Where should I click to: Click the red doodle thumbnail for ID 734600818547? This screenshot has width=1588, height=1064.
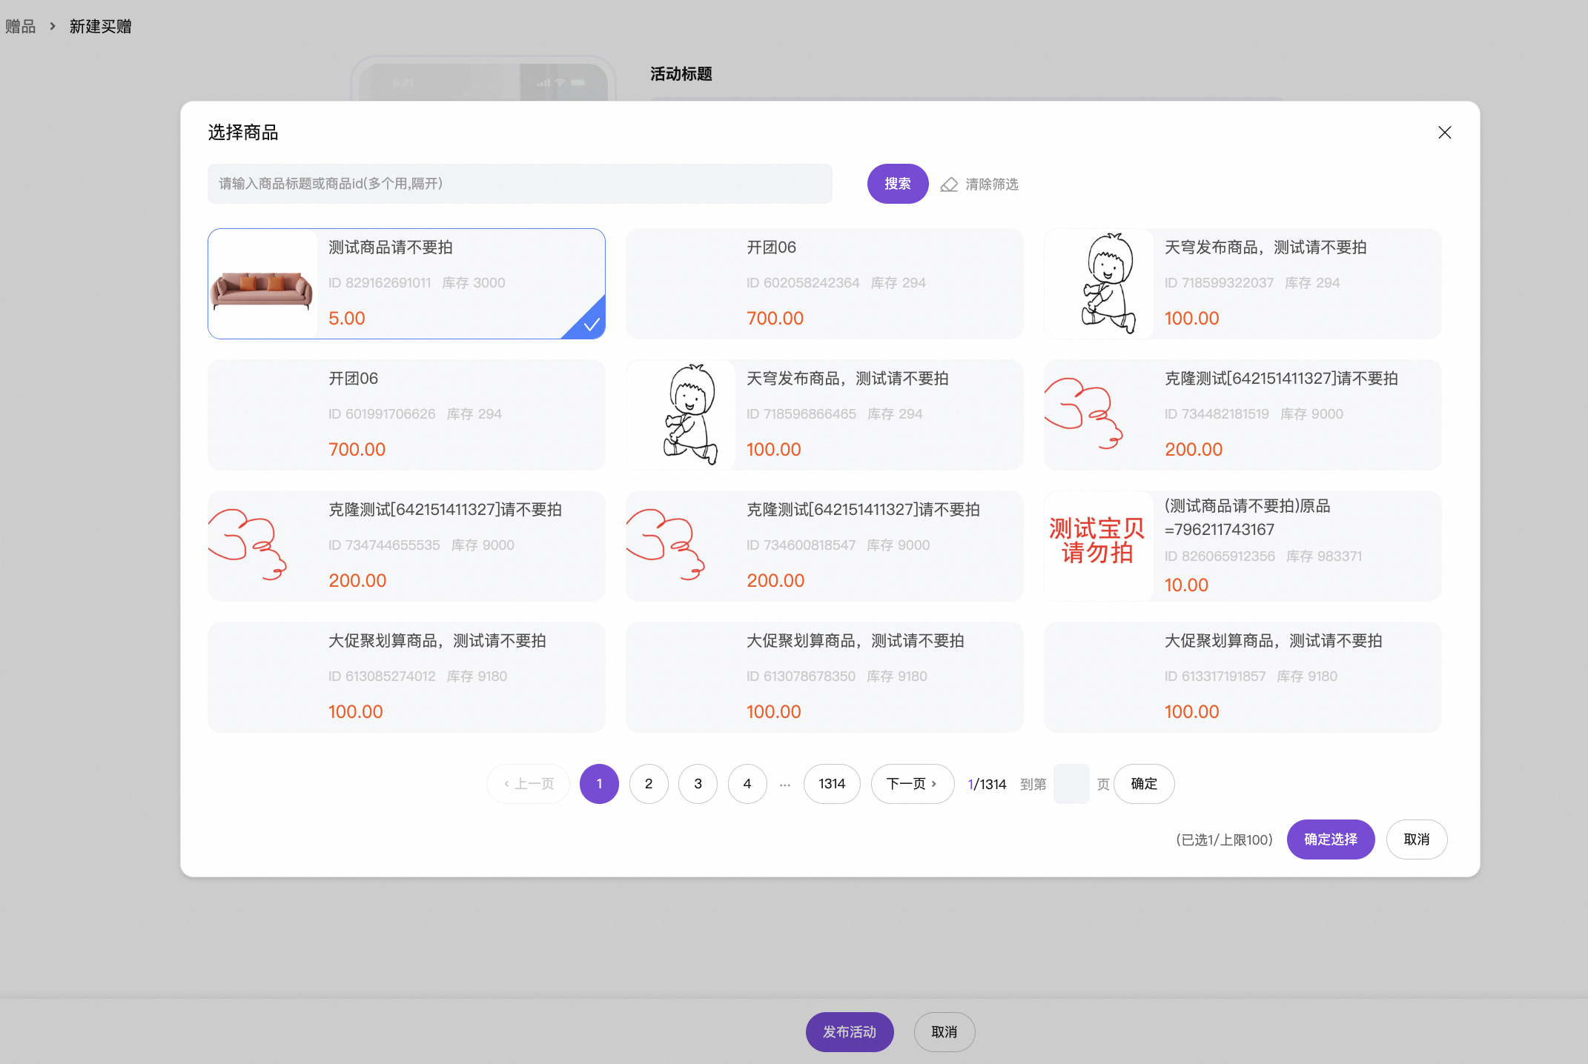[x=681, y=546]
